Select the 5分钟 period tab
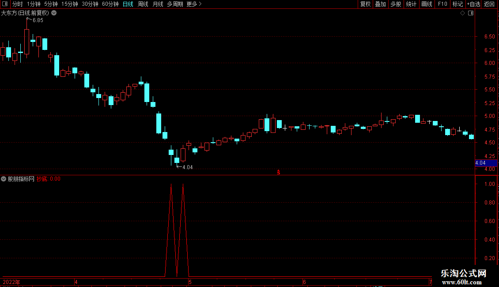This screenshot has height=287, width=499. 51,4
